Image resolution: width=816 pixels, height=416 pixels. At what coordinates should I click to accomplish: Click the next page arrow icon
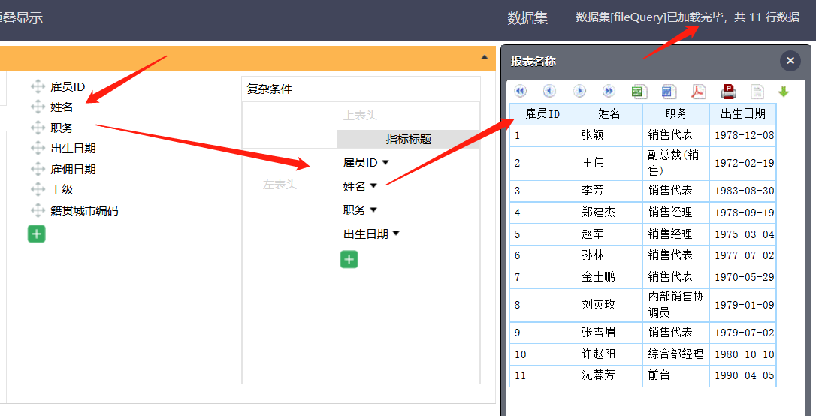pyautogui.click(x=579, y=92)
